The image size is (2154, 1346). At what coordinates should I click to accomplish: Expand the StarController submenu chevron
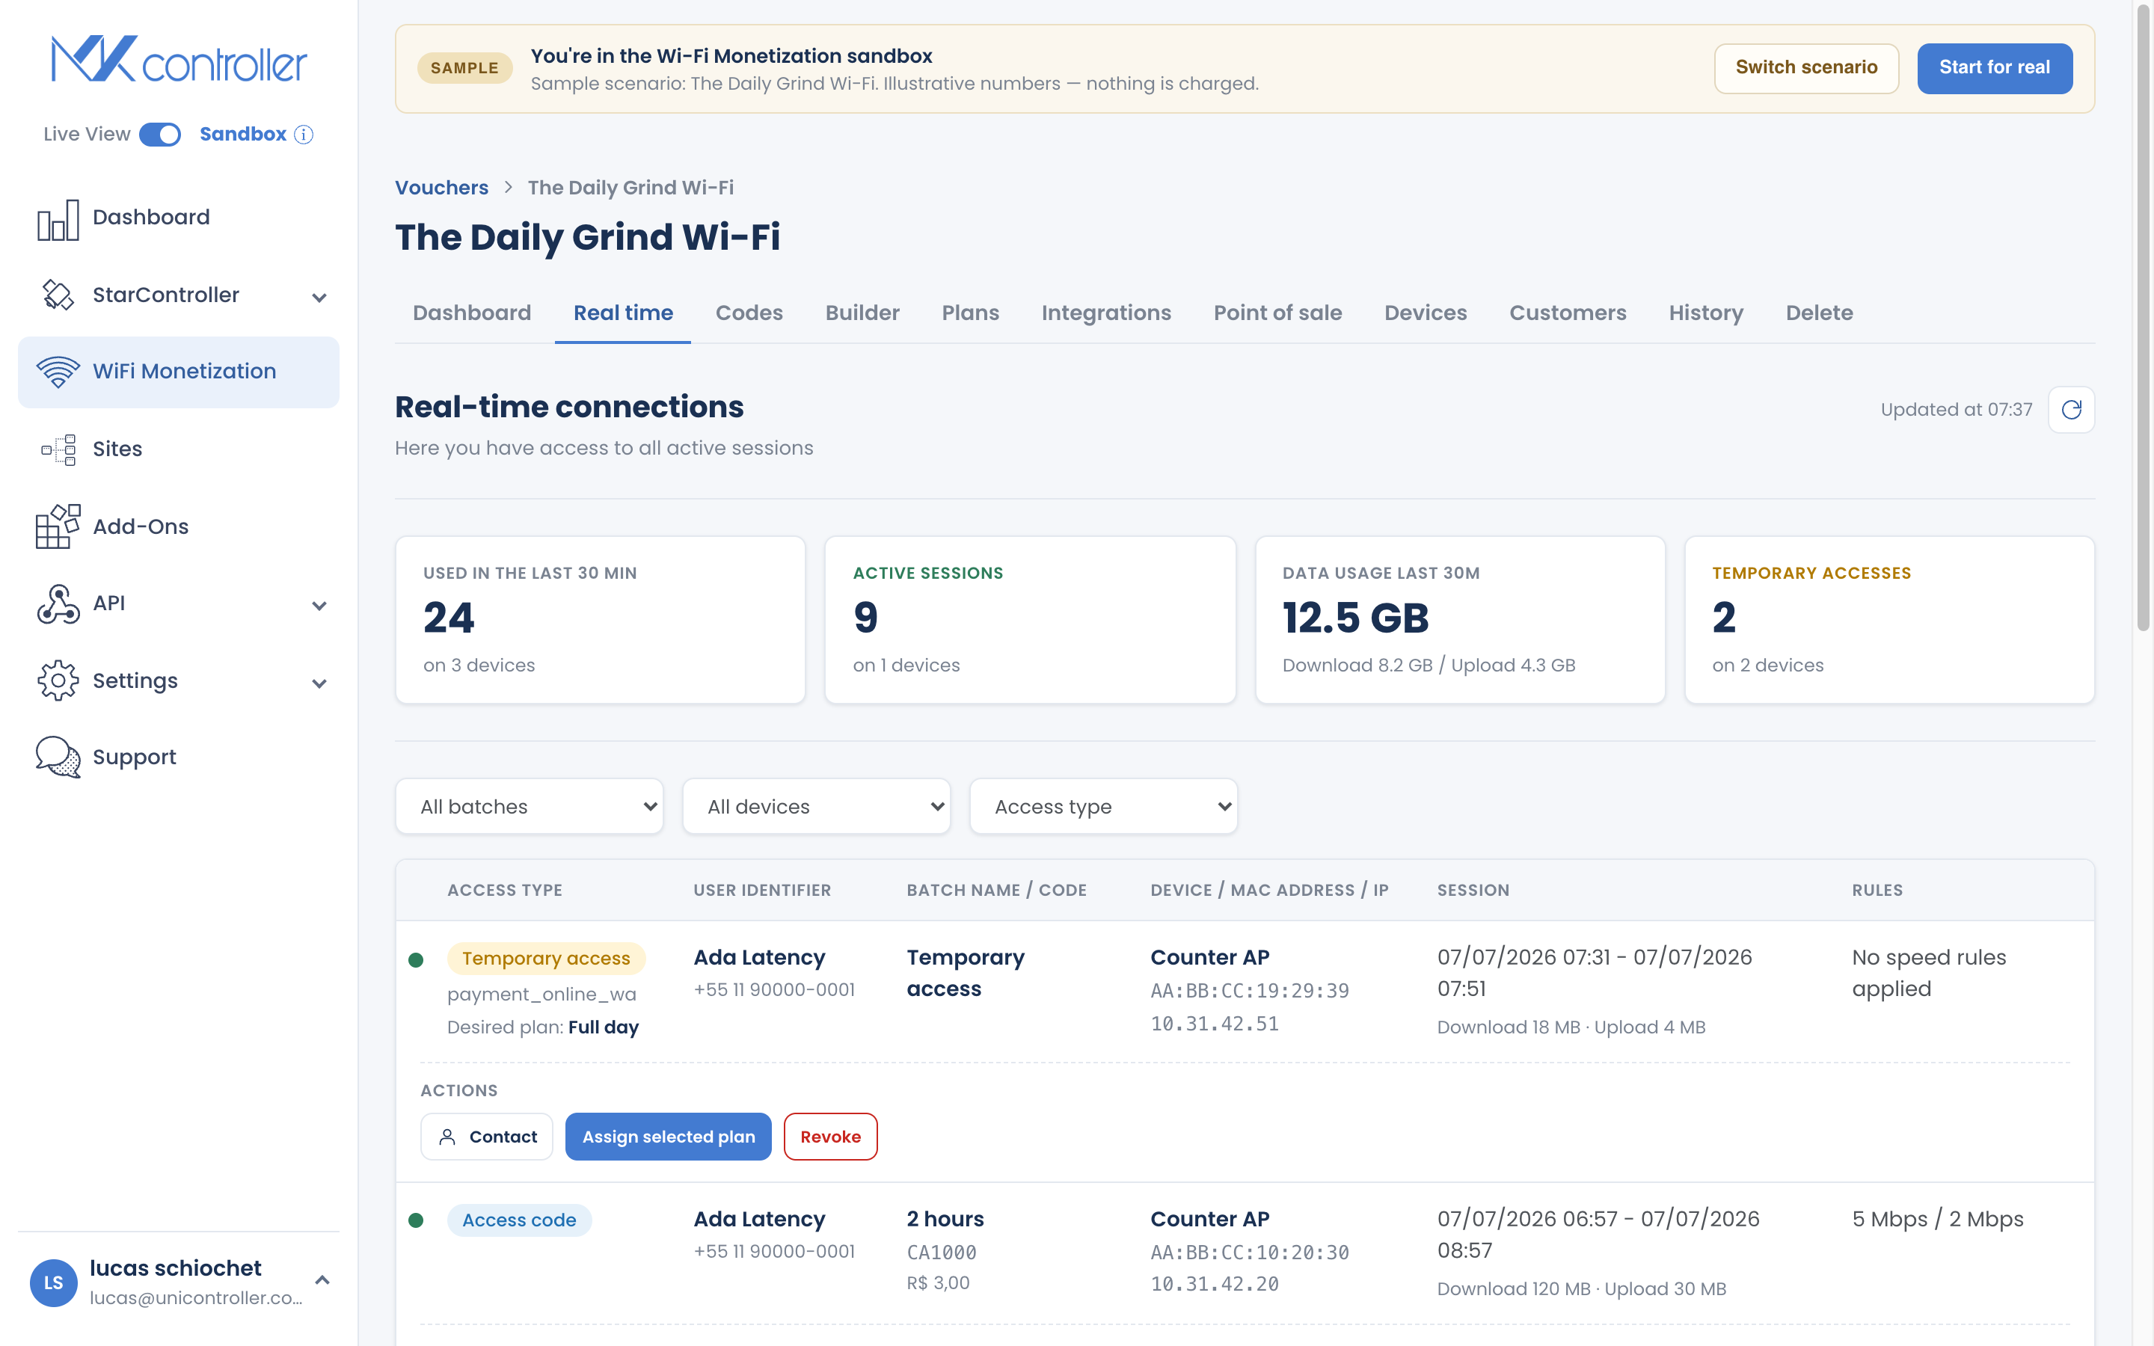(319, 298)
